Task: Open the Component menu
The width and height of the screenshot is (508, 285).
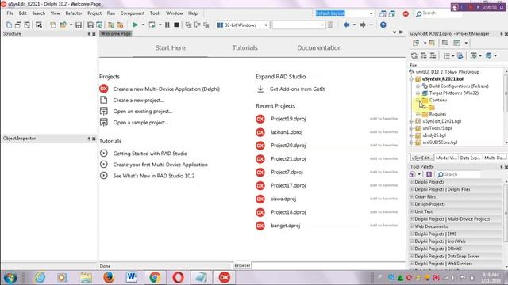Action: [x=133, y=13]
